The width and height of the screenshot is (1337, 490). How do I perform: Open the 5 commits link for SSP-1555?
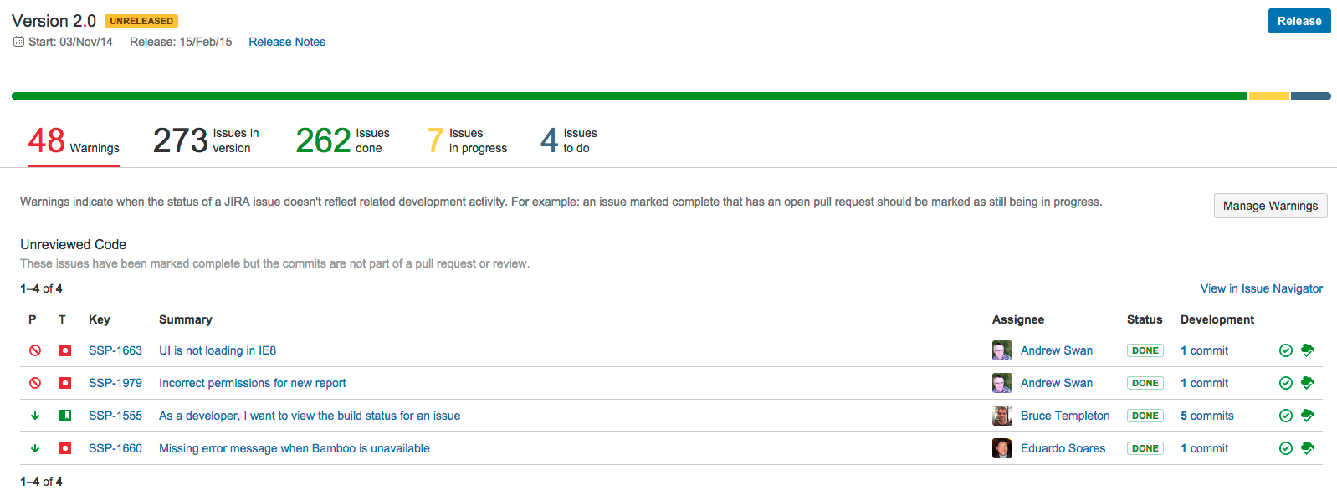(1206, 416)
